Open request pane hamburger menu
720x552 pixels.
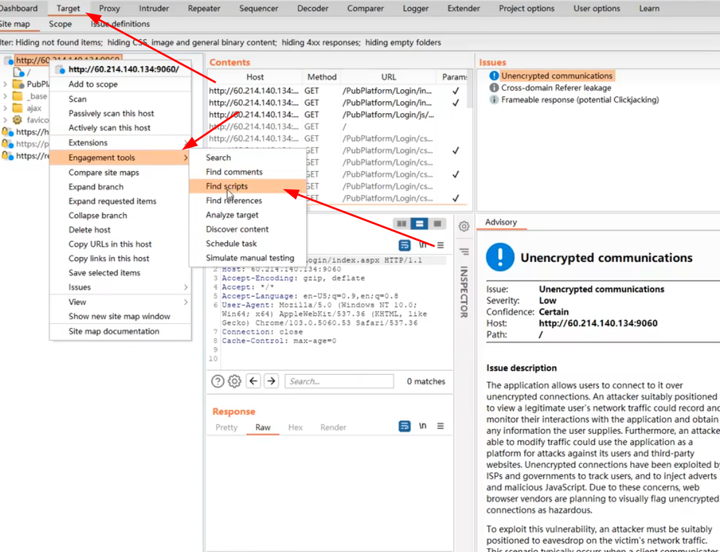(440, 245)
